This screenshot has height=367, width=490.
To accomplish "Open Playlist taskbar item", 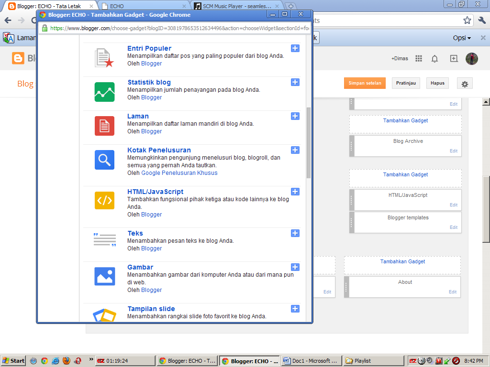I will tap(374, 361).
